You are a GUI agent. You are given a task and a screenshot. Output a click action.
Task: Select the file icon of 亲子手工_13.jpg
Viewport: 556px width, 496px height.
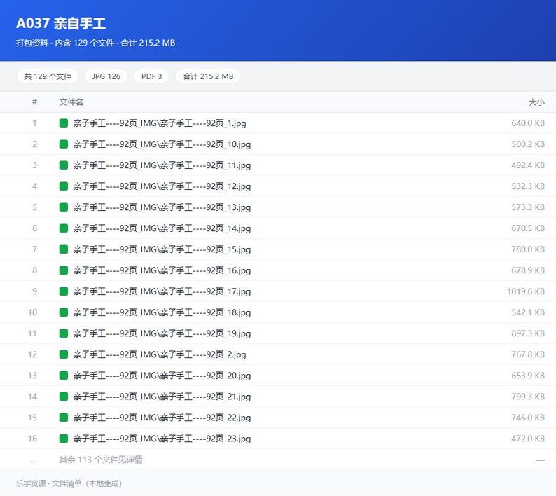pos(64,207)
